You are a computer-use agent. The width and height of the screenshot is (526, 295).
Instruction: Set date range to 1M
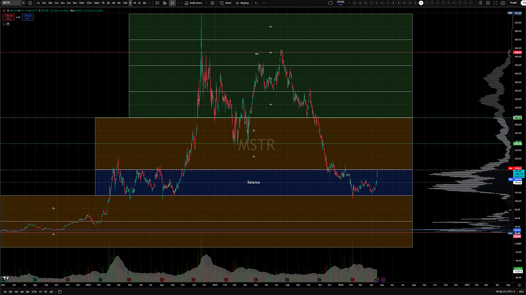pyautogui.click(x=16, y=291)
